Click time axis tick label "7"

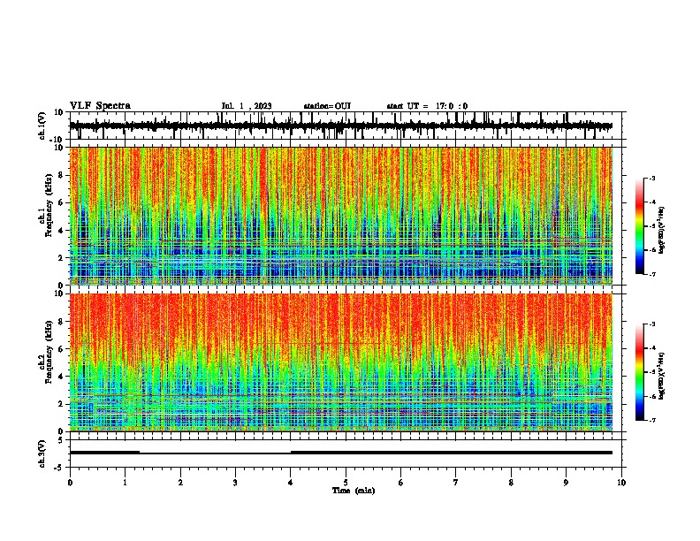[456, 483]
